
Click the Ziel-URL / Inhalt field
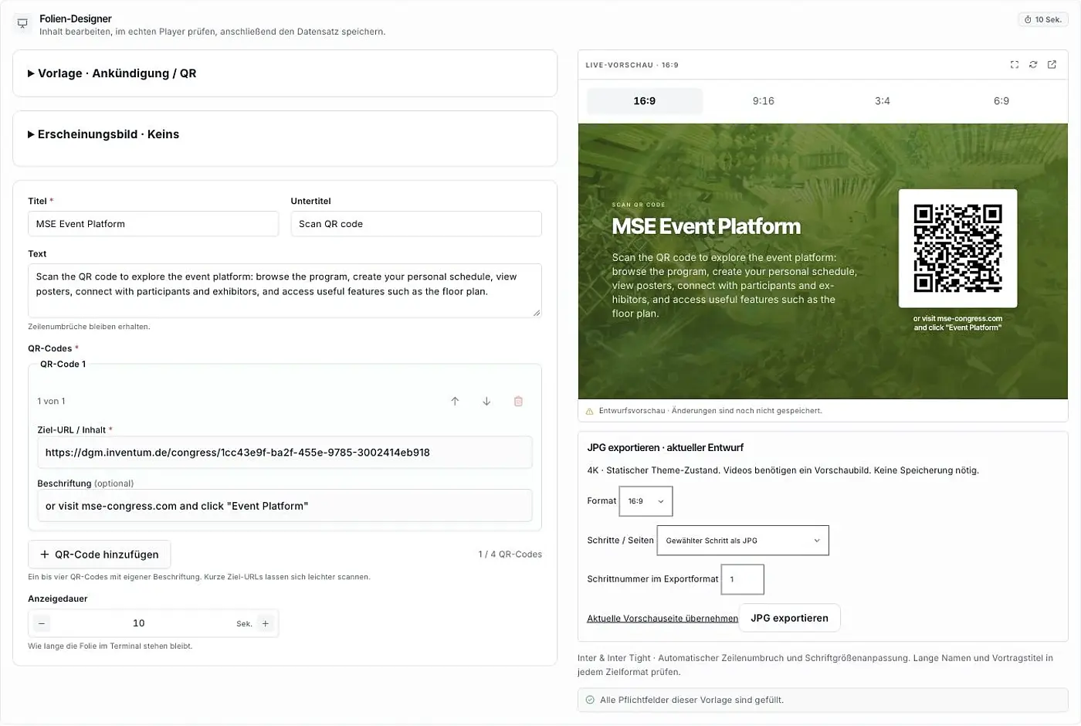click(285, 453)
